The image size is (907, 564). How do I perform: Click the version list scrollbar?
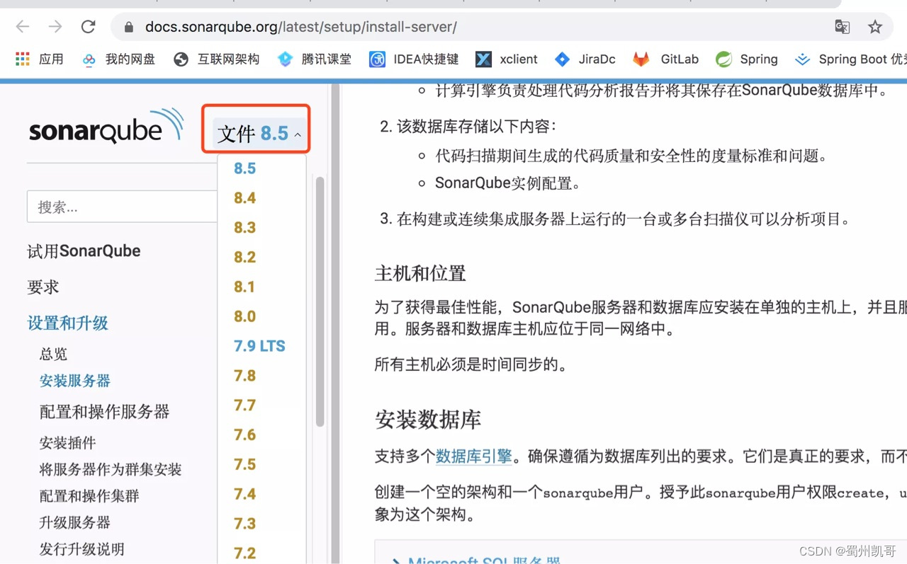(x=320, y=301)
